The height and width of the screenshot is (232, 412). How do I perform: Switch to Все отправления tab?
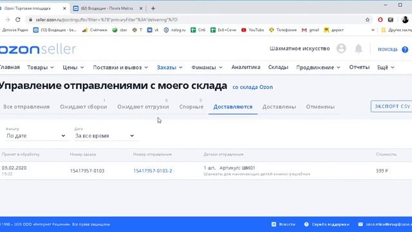(26, 107)
